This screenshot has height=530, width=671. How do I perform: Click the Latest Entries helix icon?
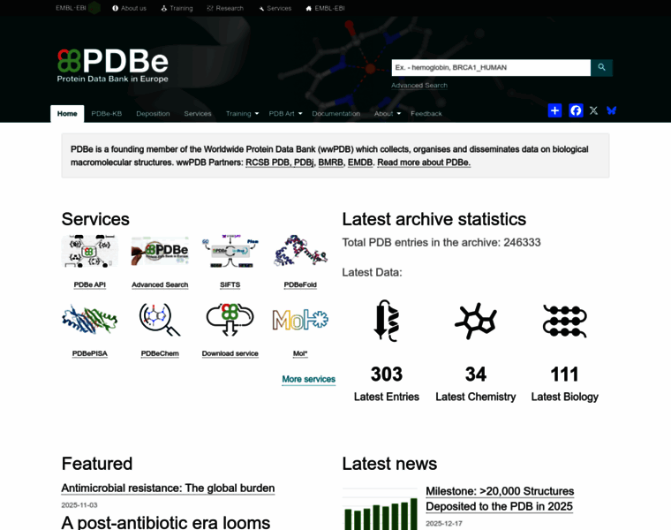click(387, 321)
